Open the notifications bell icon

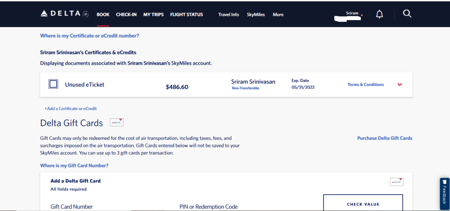379,14
